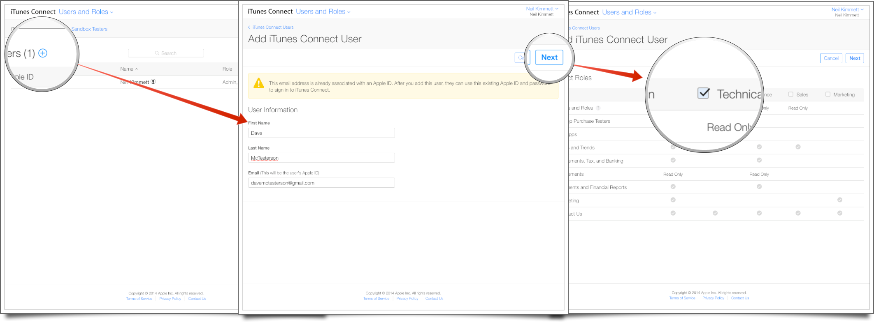This screenshot has width=874, height=322.
Task: Click the First Name field containing Dave
Action: pos(321,133)
